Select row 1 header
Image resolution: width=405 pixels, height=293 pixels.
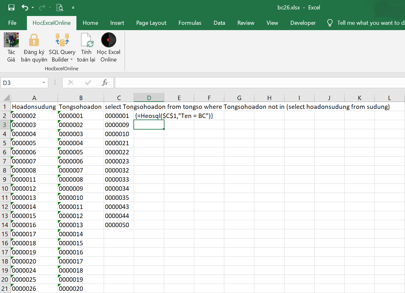click(5, 107)
